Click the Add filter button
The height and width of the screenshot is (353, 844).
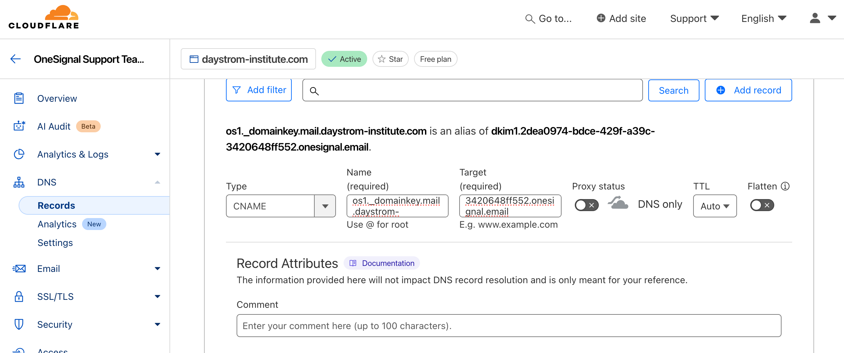point(259,90)
